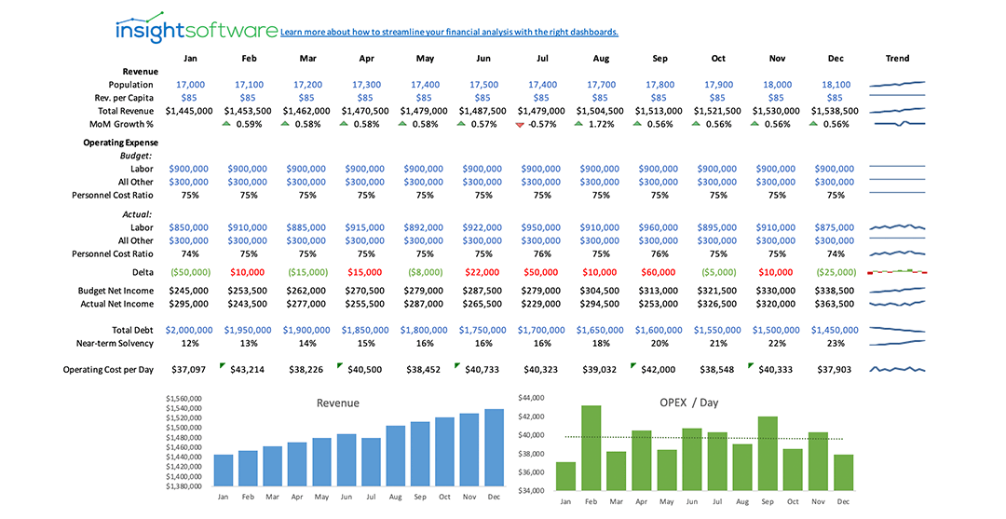The width and height of the screenshot is (1006, 519).
Task: Select the Dec bar in Revenue chart
Action: 494,447
